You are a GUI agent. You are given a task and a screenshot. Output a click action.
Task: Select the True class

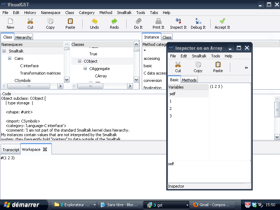point(93,54)
